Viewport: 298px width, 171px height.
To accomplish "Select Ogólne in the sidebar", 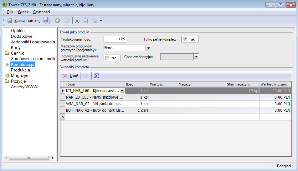I will (18, 31).
